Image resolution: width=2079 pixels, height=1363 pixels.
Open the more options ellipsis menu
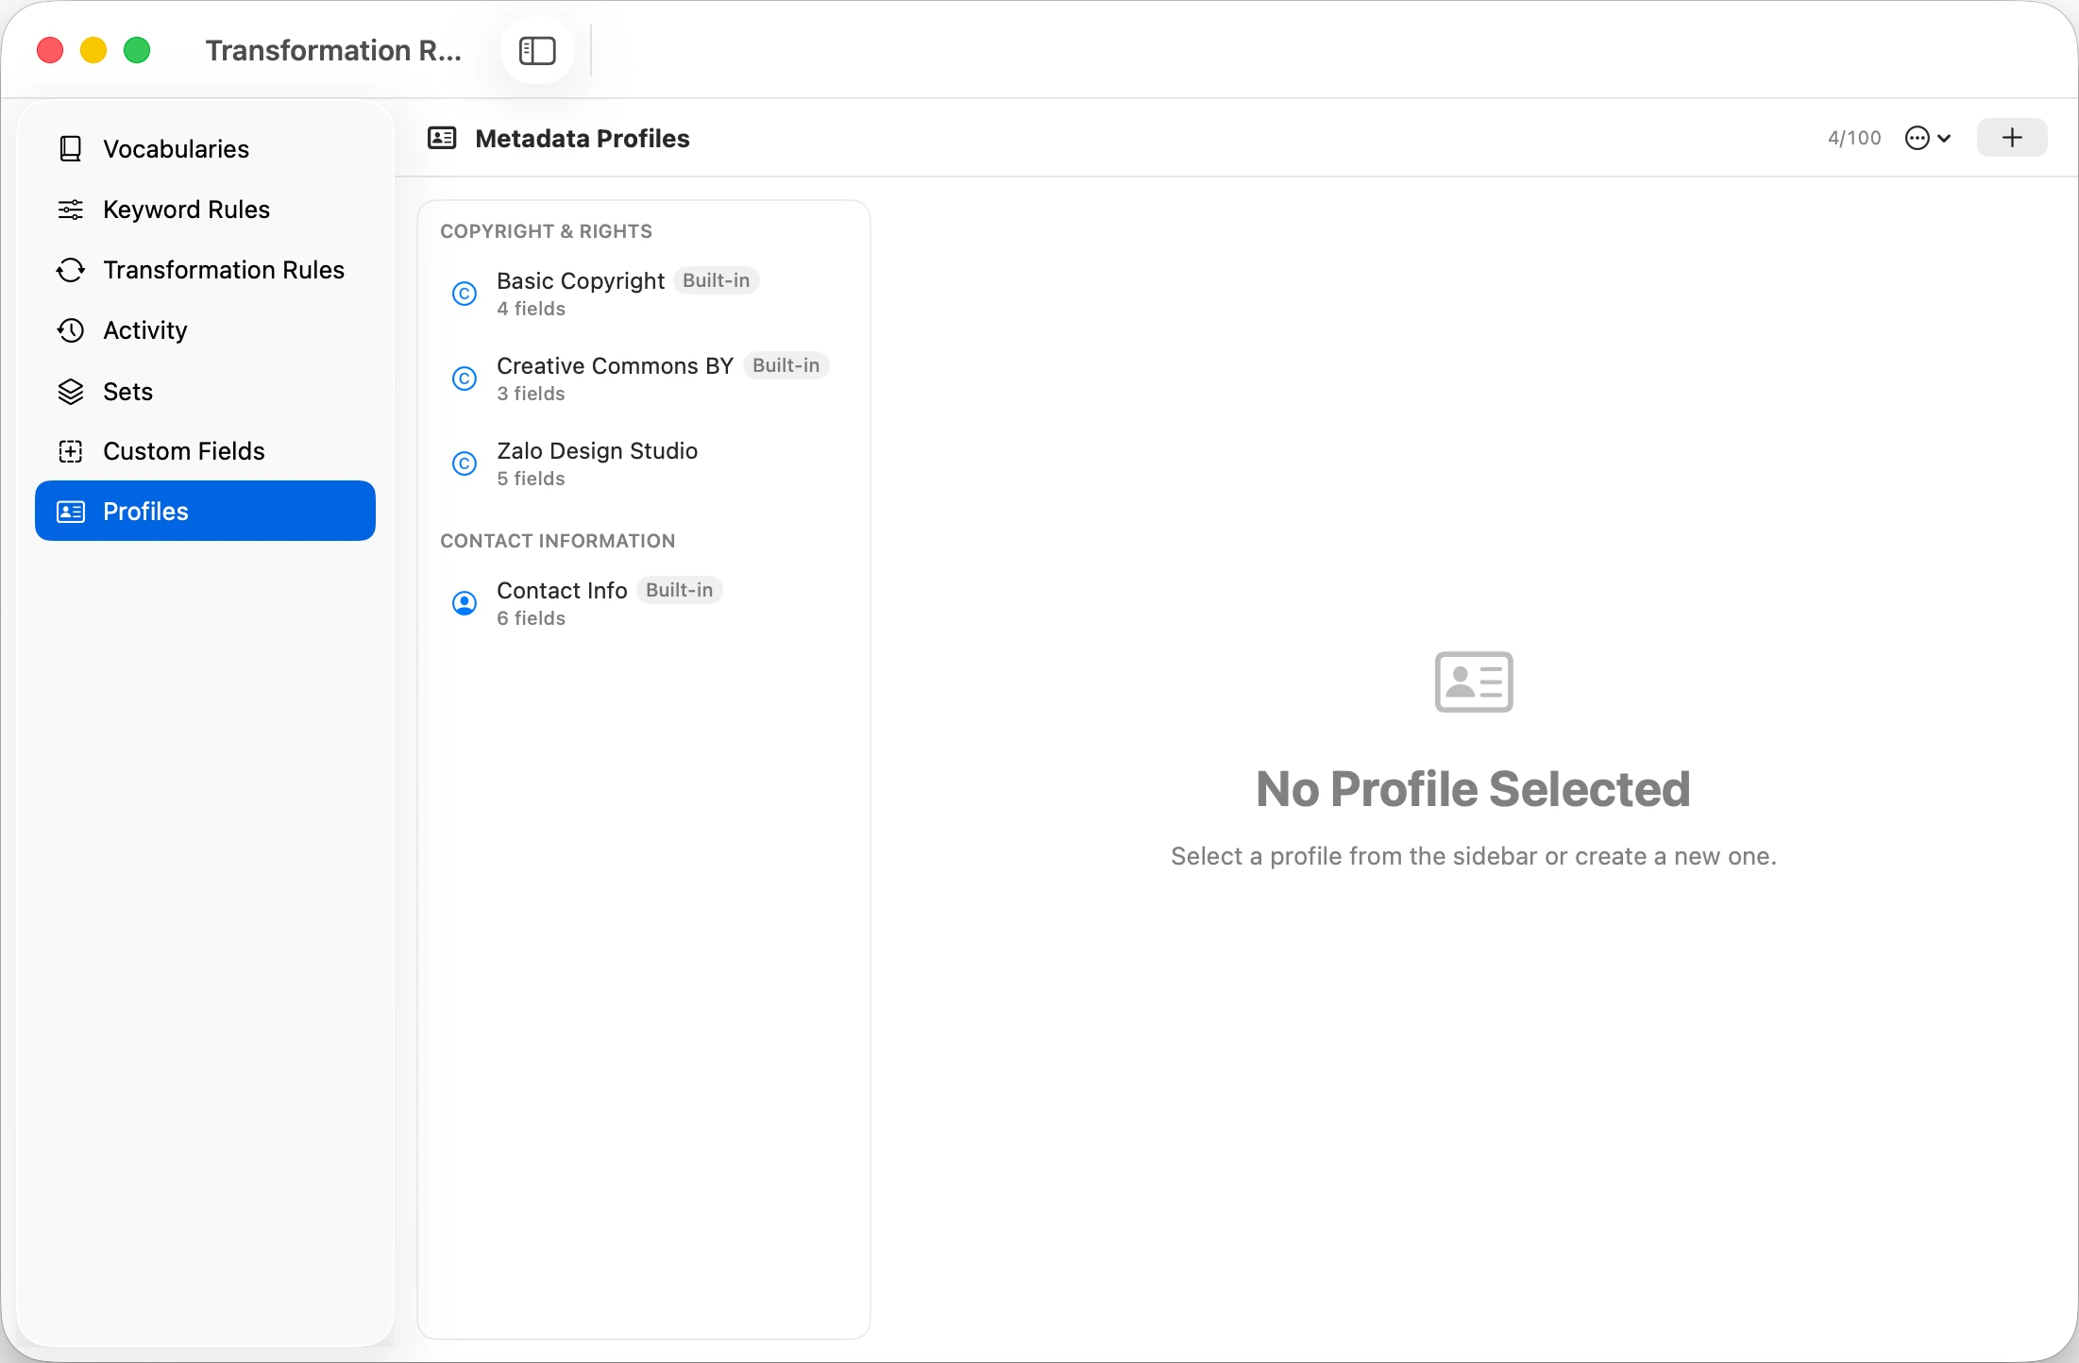tap(1928, 138)
